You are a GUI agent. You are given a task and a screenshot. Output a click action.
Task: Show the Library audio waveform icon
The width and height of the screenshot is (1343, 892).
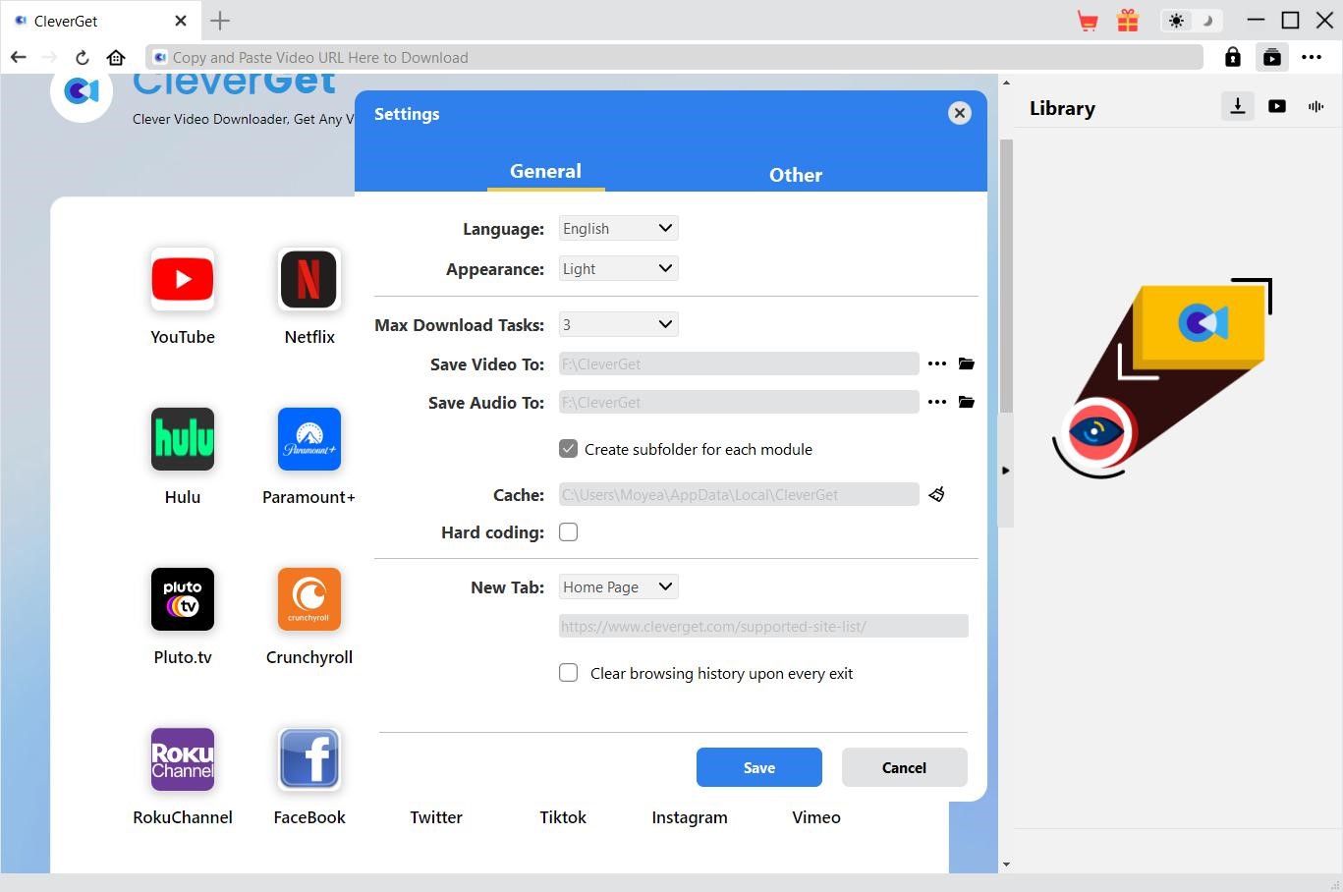point(1315,107)
